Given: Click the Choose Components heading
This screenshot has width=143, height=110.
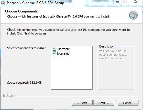Looking at the screenshot, I should click(x=21, y=11).
